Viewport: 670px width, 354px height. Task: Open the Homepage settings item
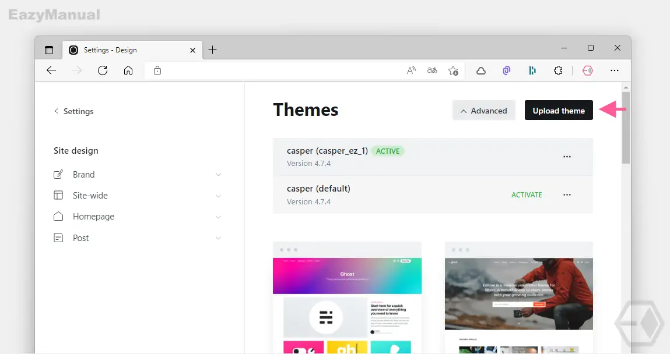point(138,217)
